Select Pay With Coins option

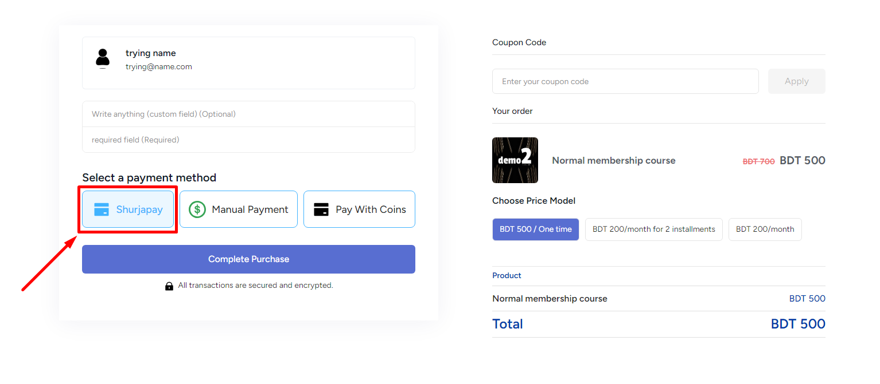(359, 209)
